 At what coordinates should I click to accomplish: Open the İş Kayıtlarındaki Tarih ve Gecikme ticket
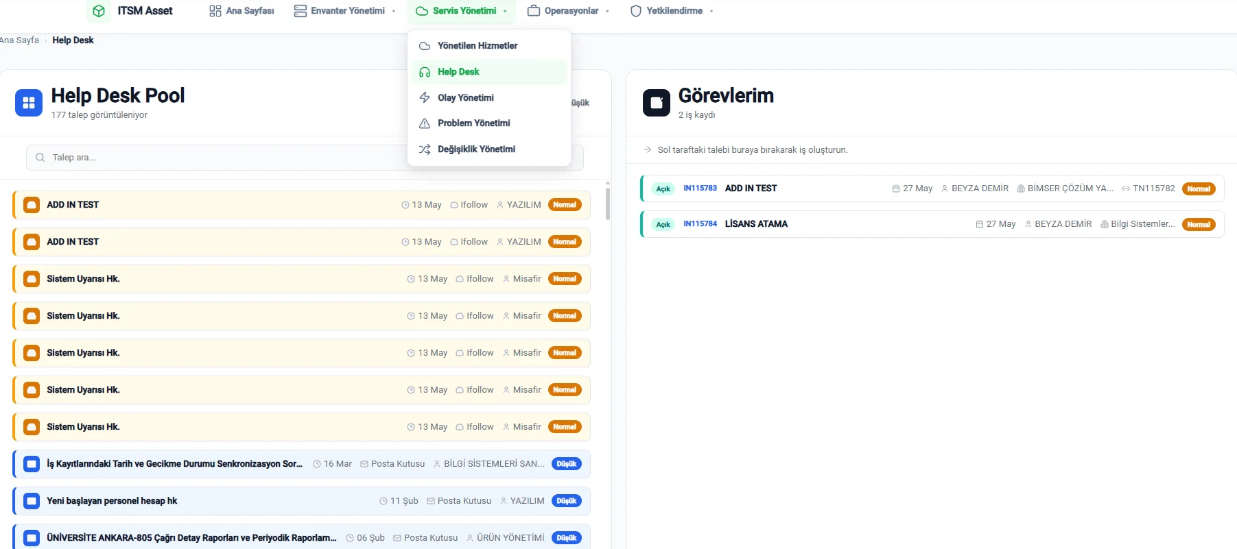pos(302,464)
